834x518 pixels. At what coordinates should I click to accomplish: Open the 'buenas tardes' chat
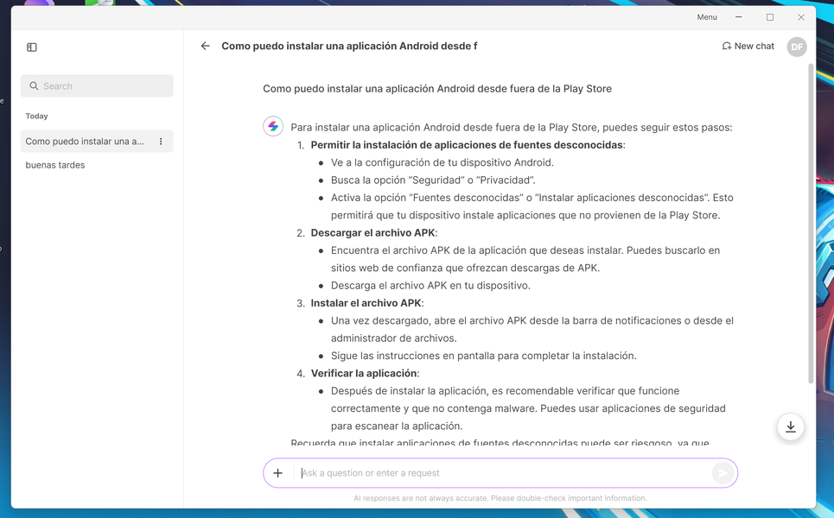click(55, 165)
